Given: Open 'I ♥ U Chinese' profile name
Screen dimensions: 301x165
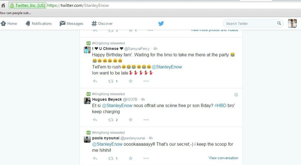Looking at the screenshot, I should [x=107, y=49].
